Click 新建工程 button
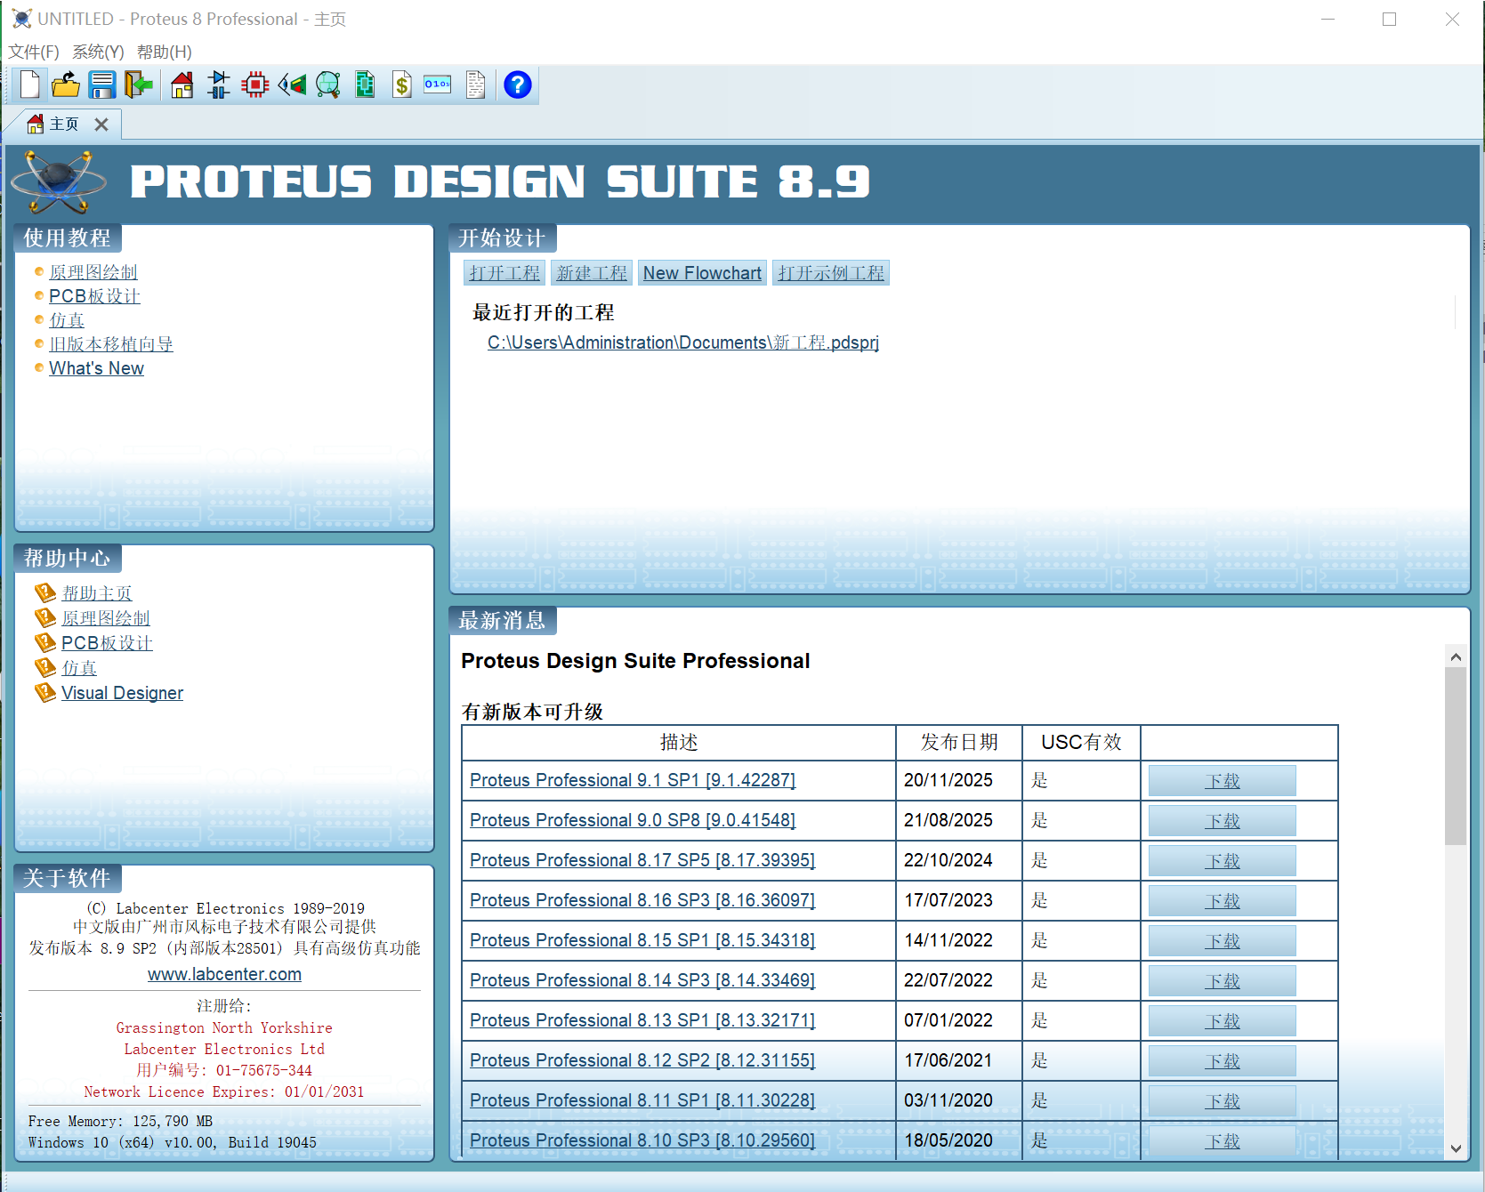Screen dimensions: 1485x1192 click(592, 273)
